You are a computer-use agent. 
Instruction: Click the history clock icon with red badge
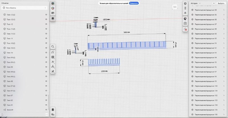pyautogui.click(x=185, y=29)
